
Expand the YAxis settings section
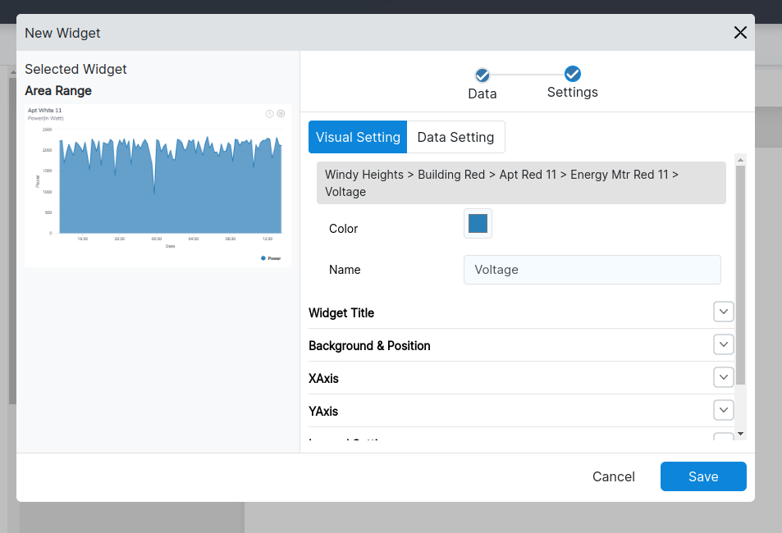[723, 410]
